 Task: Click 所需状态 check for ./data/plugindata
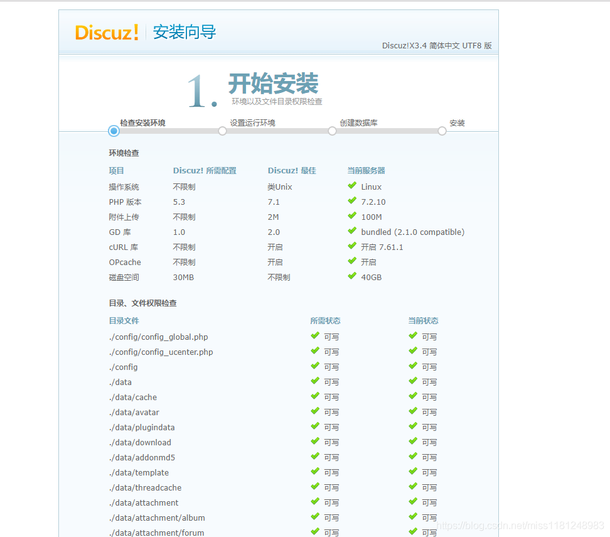tap(315, 426)
